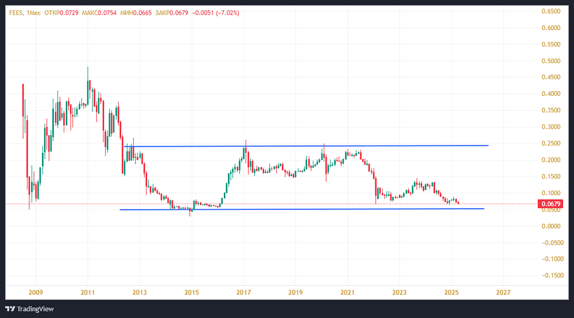
Task: Click the FEES ticker symbol label
Action: [15, 13]
